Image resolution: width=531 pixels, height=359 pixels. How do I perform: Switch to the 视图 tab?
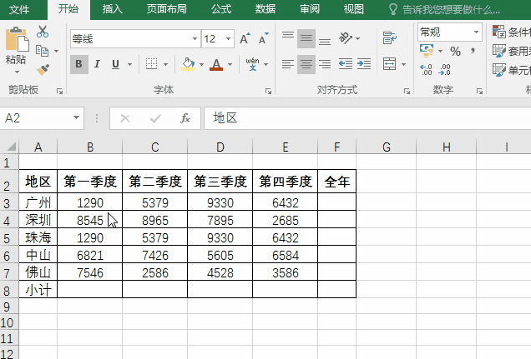click(353, 9)
